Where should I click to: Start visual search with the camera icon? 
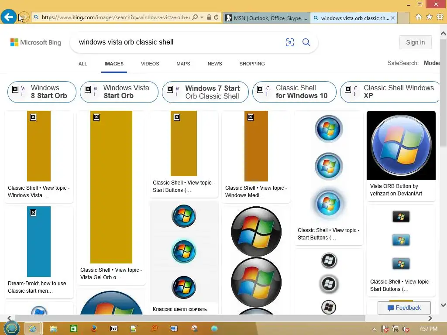290,42
